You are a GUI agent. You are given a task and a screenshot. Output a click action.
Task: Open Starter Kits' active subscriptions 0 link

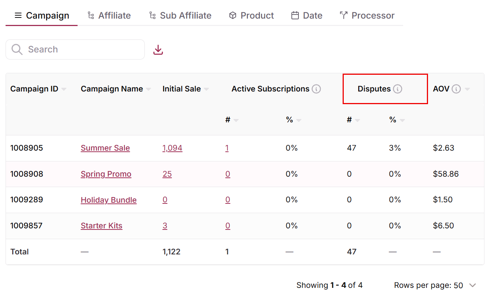[228, 226]
